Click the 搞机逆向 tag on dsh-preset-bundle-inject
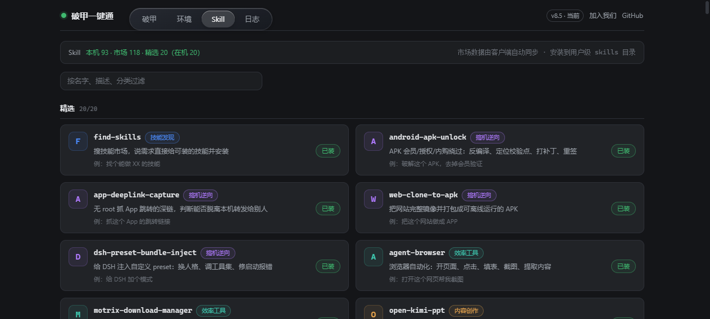Image resolution: width=710 pixels, height=319 pixels. (x=218, y=253)
